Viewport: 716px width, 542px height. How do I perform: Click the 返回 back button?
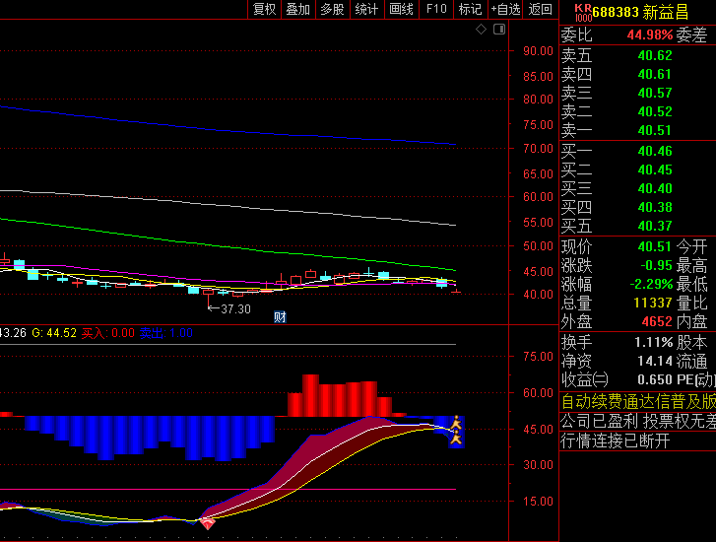(x=540, y=9)
